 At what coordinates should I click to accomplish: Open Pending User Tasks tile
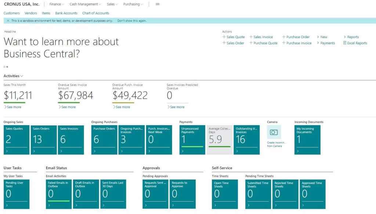[17, 194]
